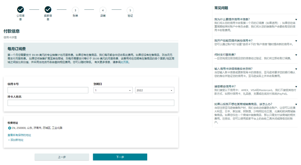Viewport: 301px width, 165px height.
Task: Select the step 5 验证 circle
Action: pyautogui.click(x=130, y=10)
